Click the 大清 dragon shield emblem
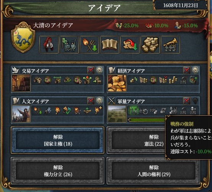Screen dimensions: 212x192 23,37
